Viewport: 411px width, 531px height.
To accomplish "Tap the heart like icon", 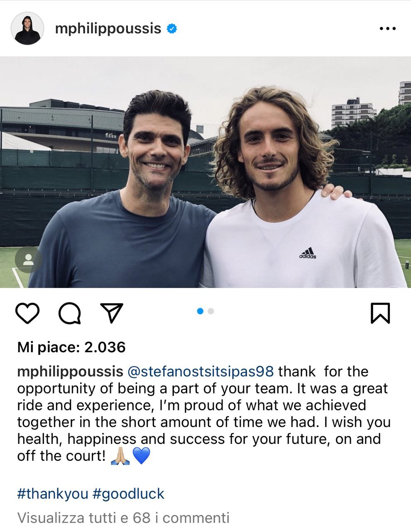I will click(27, 313).
